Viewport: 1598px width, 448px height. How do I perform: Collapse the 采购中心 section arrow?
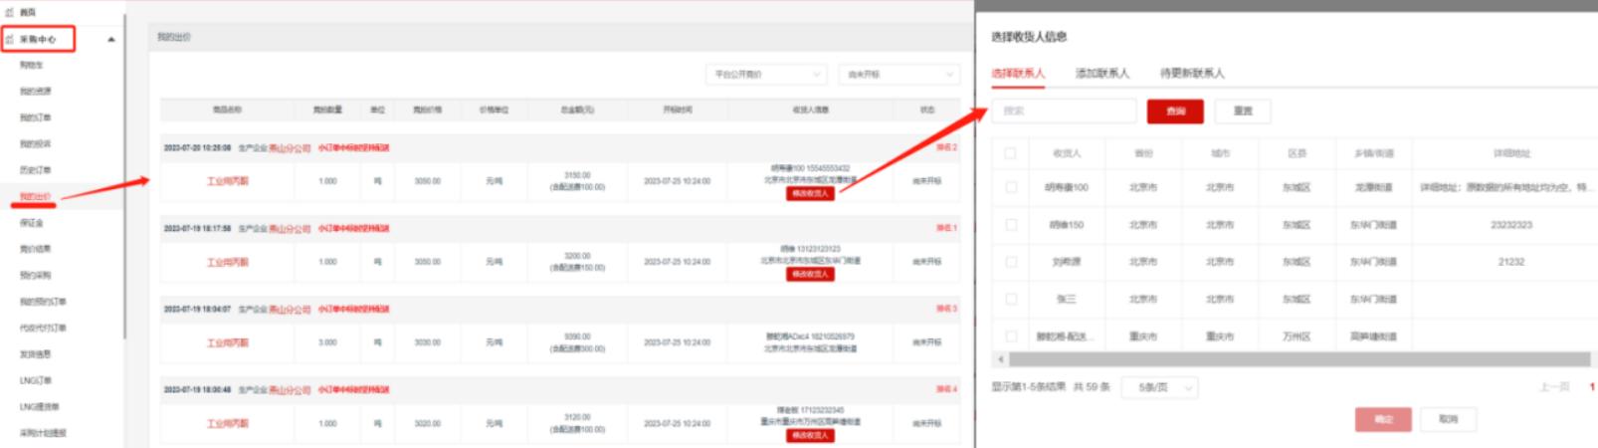[x=110, y=40]
